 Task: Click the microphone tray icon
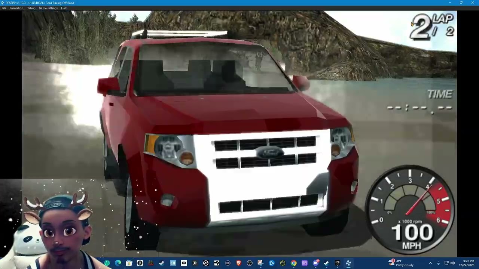click(x=438, y=263)
